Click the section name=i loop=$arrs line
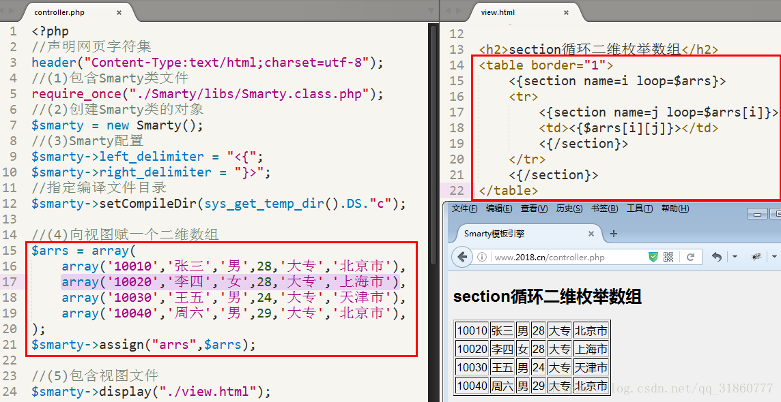Viewport: 781px width, 402px height. (x=618, y=80)
